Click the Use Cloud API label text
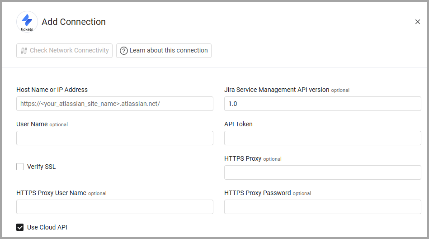Screen dimensions: 429x239 point(47,227)
